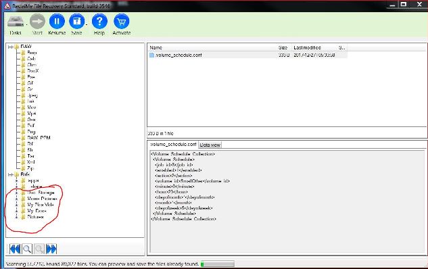Select the Doc Storage folder label
This screenshot has width=428, height=269.
(x=41, y=193)
